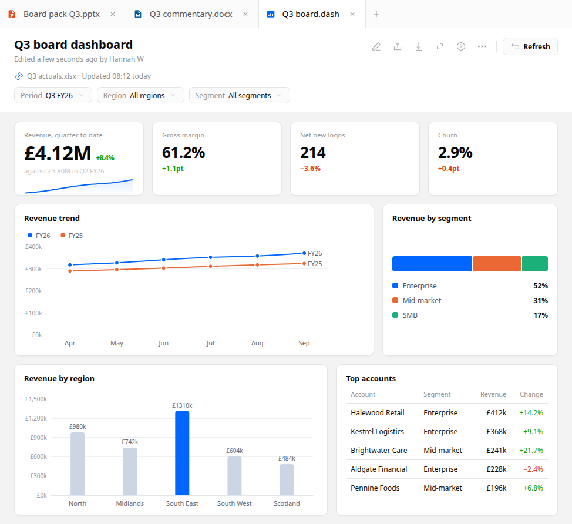Select Mid-market in segment legend

pyautogui.click(x=470, y=301)
